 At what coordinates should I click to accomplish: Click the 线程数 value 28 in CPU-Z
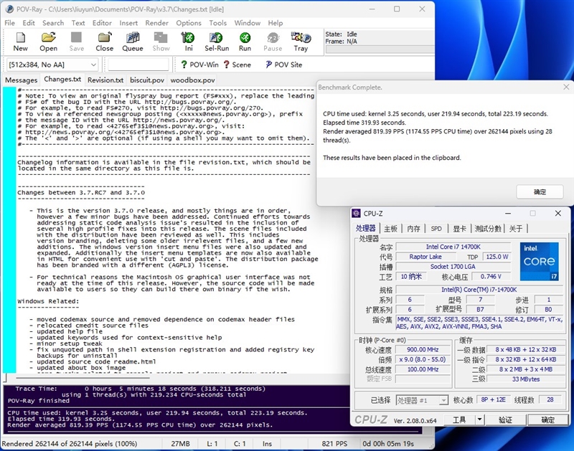[550, 400]
